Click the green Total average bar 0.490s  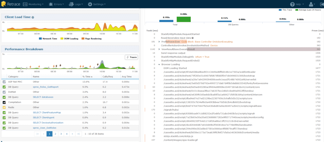point(184,19)
